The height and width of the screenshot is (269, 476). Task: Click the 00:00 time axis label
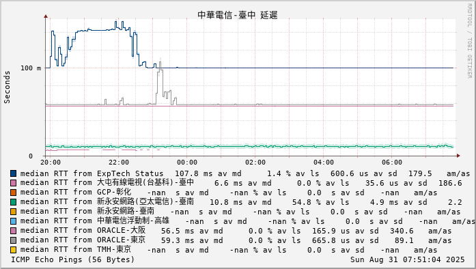pos(187,162)
